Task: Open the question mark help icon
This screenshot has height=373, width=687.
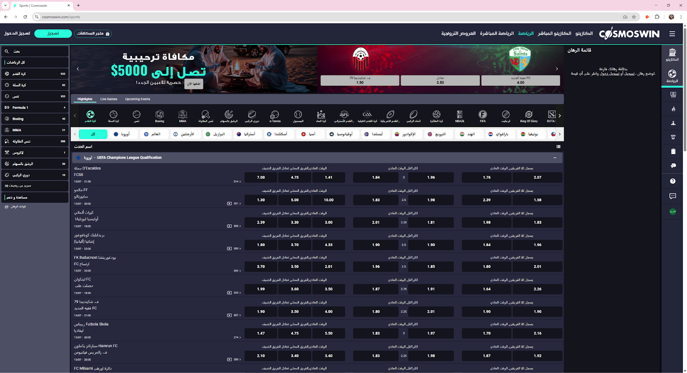Action: (x=673, y=181)
